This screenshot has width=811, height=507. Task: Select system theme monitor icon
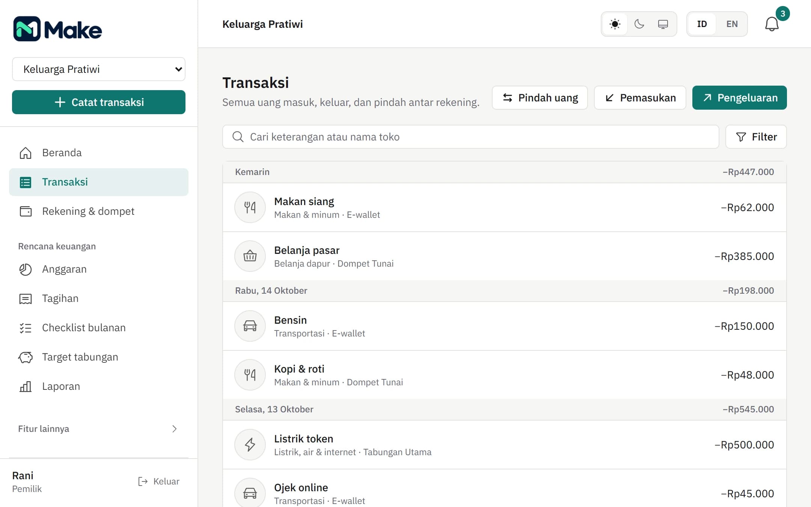663,24
